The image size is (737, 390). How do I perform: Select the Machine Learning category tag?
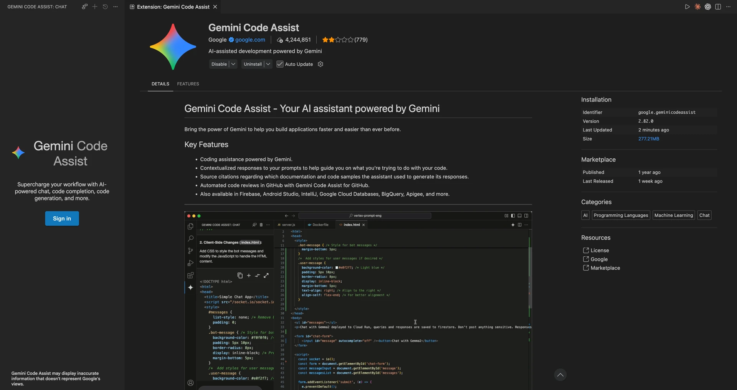pos(674,215)
